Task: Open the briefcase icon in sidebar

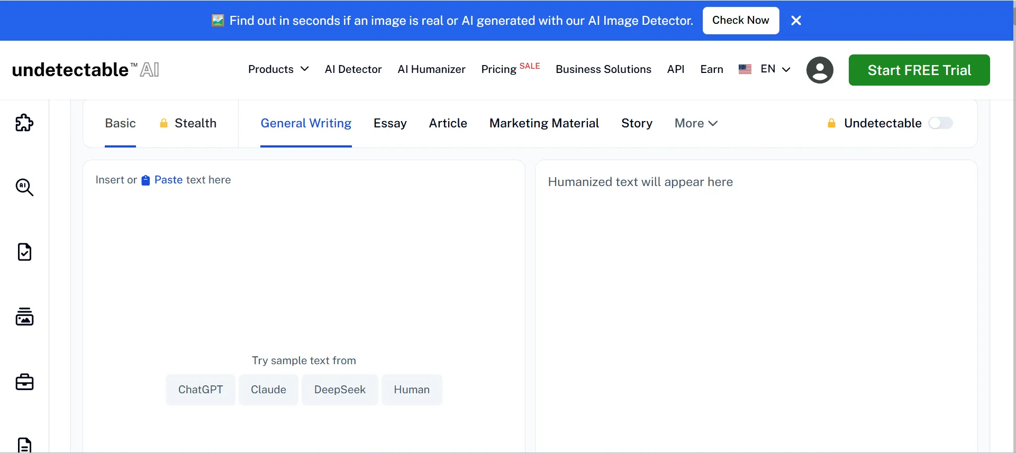Action: 24,382
